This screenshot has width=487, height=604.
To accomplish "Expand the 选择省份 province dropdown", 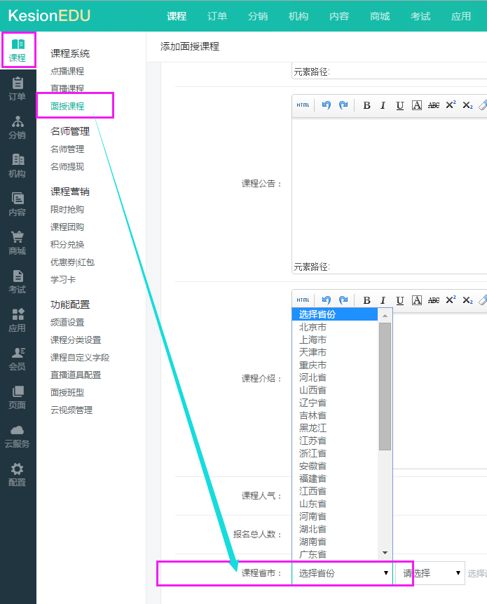I will pyautogui.click(x=342, y=573).
